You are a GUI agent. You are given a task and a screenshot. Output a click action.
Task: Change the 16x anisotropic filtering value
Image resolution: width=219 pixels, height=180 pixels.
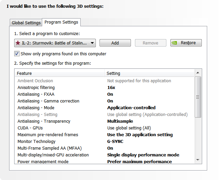111,88
